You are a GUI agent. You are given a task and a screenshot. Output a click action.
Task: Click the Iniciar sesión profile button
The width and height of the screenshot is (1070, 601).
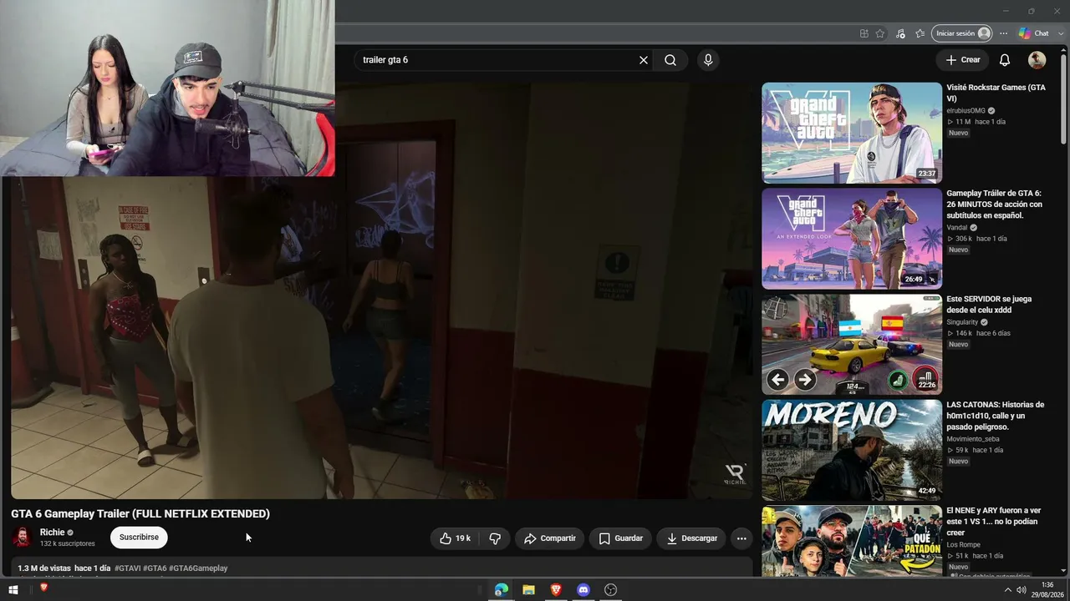click(x=961, y=33)
